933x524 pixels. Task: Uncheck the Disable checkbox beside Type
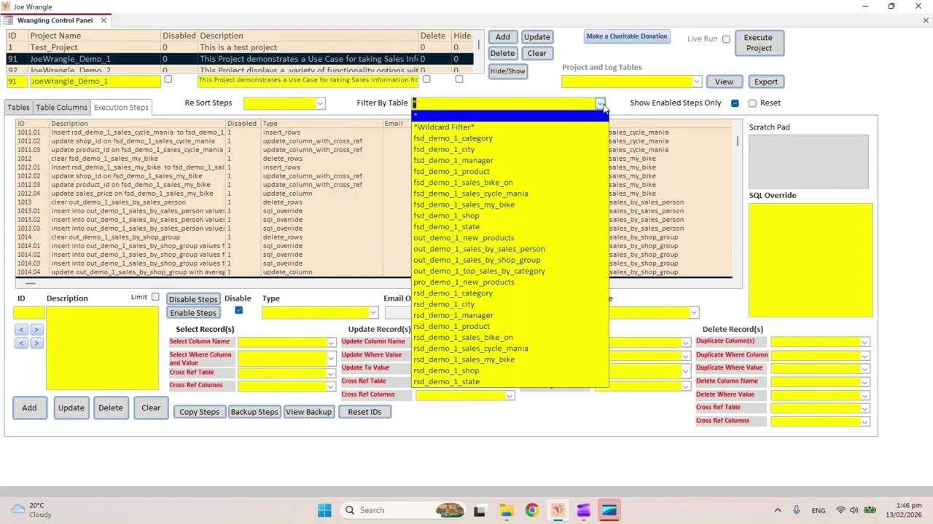pyautogui.click(x=238, y=310)
